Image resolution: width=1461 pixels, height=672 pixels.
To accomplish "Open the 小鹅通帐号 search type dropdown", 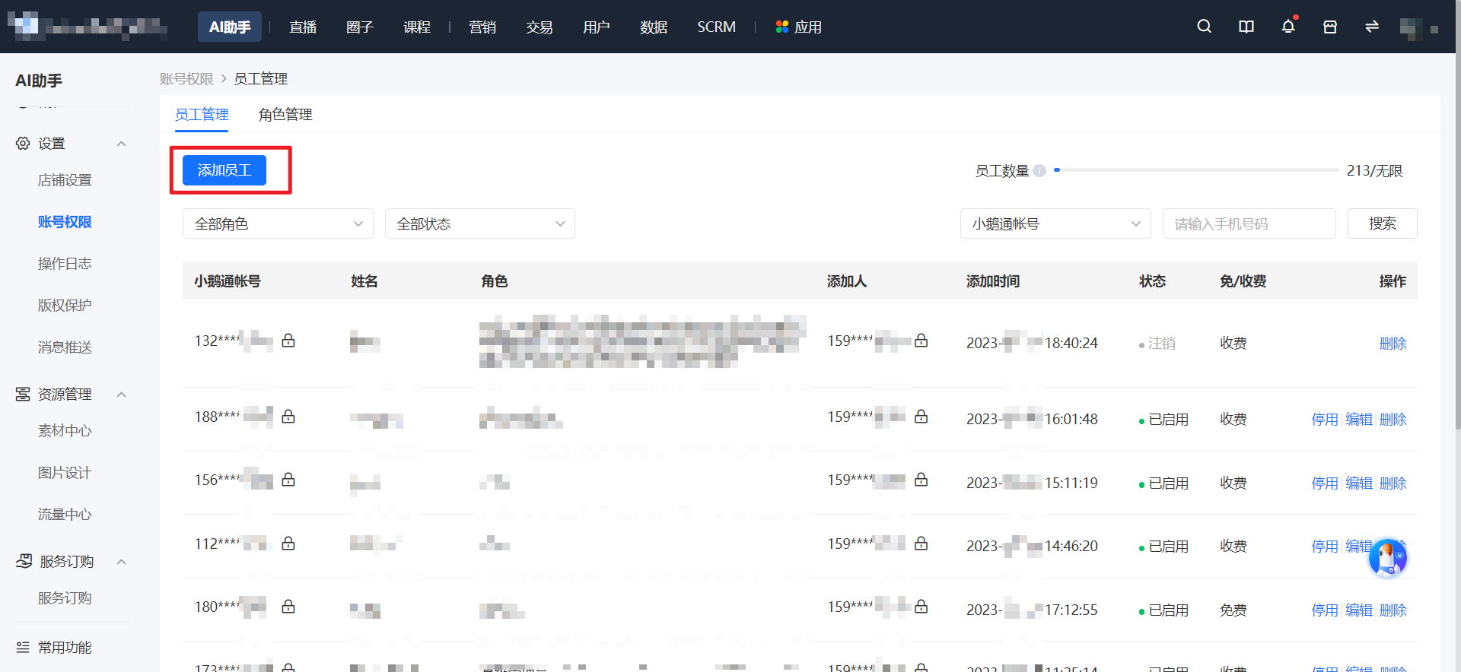I will (x=1055, y=223).
